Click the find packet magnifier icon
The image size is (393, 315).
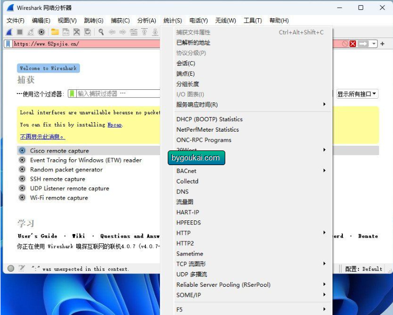click(101, 32)
